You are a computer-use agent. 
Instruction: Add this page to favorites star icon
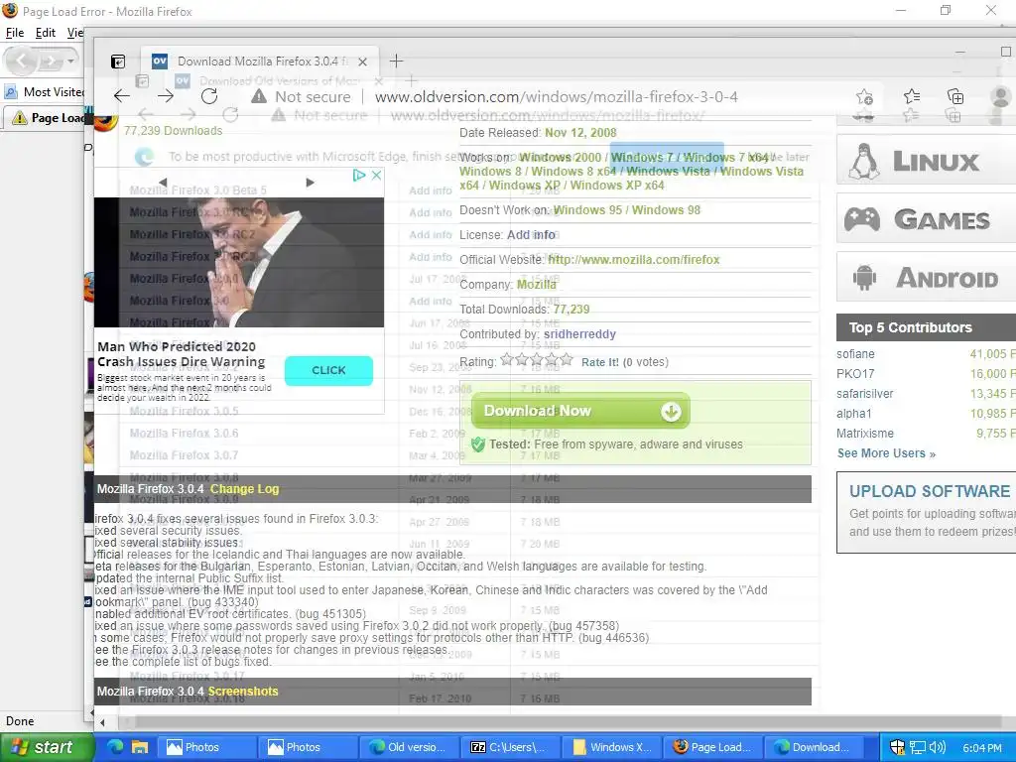[x=864, y=97]
